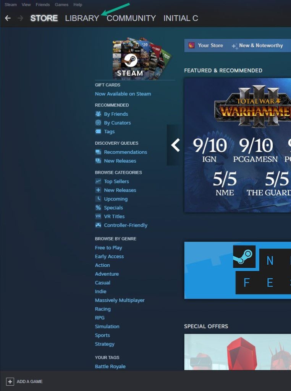Browse Massively Multiplayer genre
Screen dimensions: 291x391
(120, 300)
